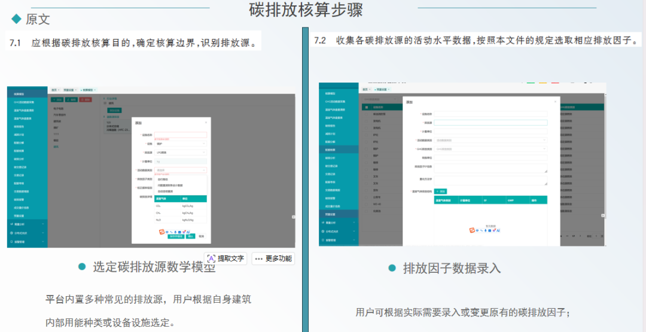Click 能量分析 sidebar icon in right screenshot

(x=323, y=223)
